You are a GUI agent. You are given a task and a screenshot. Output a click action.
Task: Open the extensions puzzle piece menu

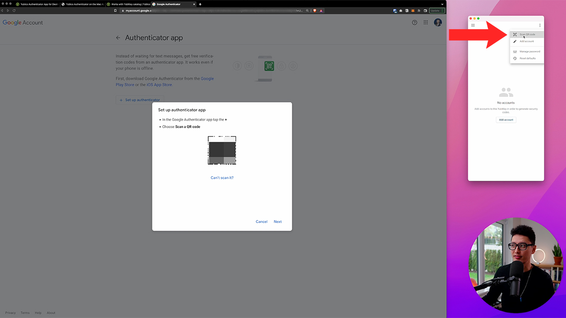point(419,11)
